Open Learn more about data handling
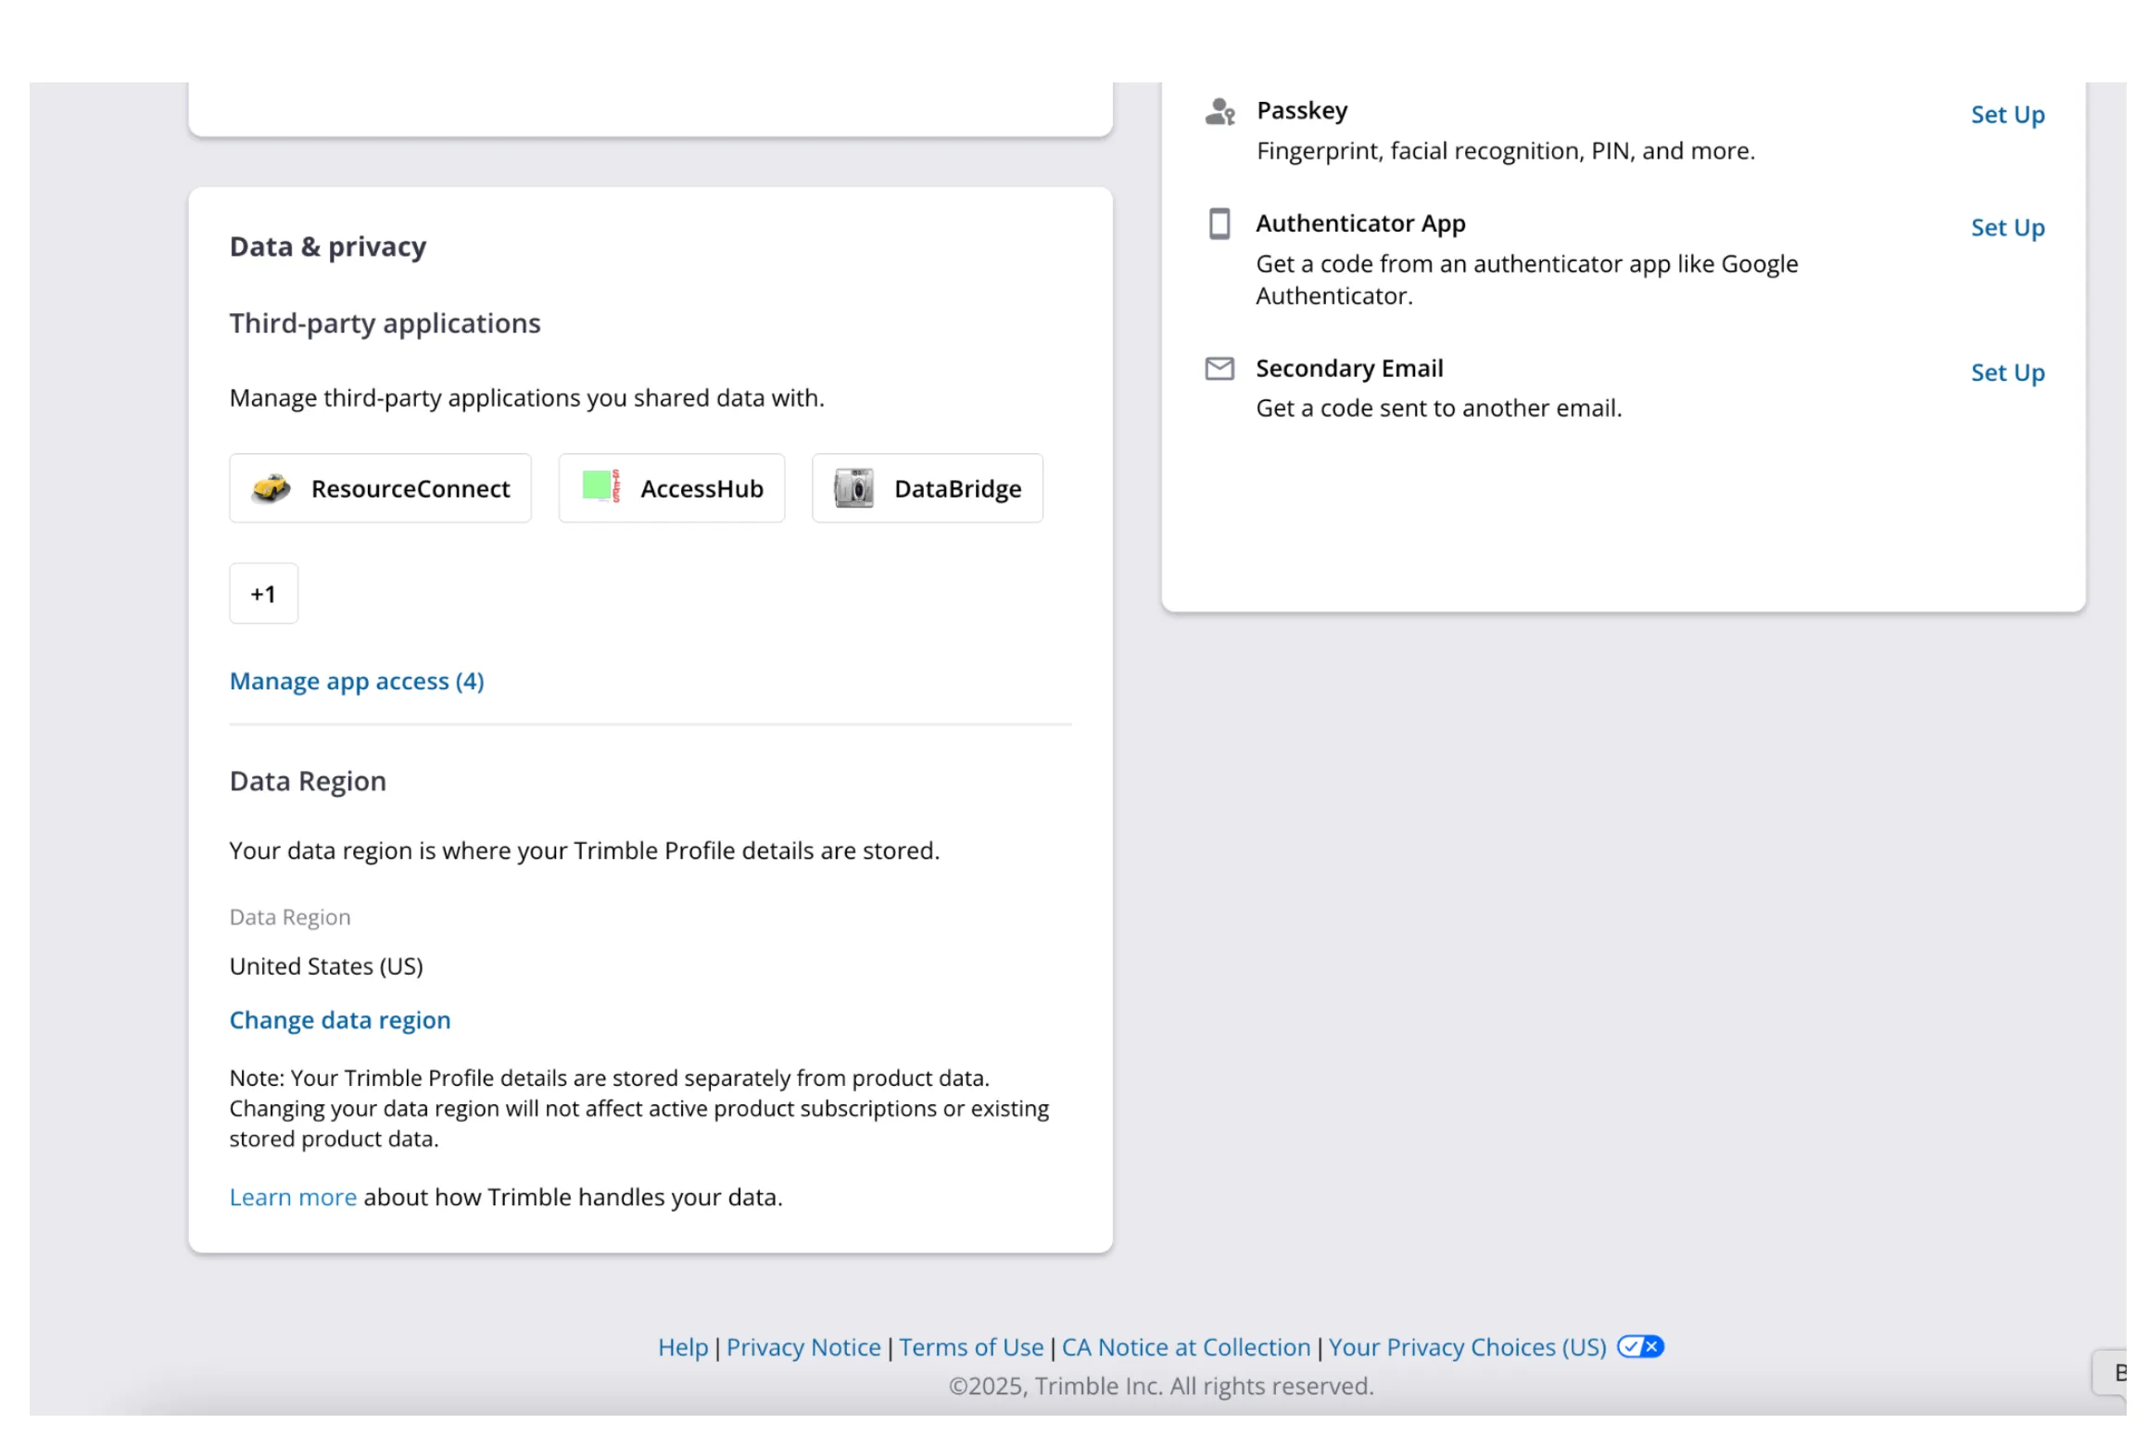 [x=293, y=1197]
